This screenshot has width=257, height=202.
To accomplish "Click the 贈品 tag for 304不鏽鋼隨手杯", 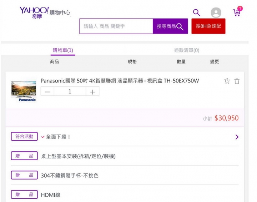I will click(24, 175).
